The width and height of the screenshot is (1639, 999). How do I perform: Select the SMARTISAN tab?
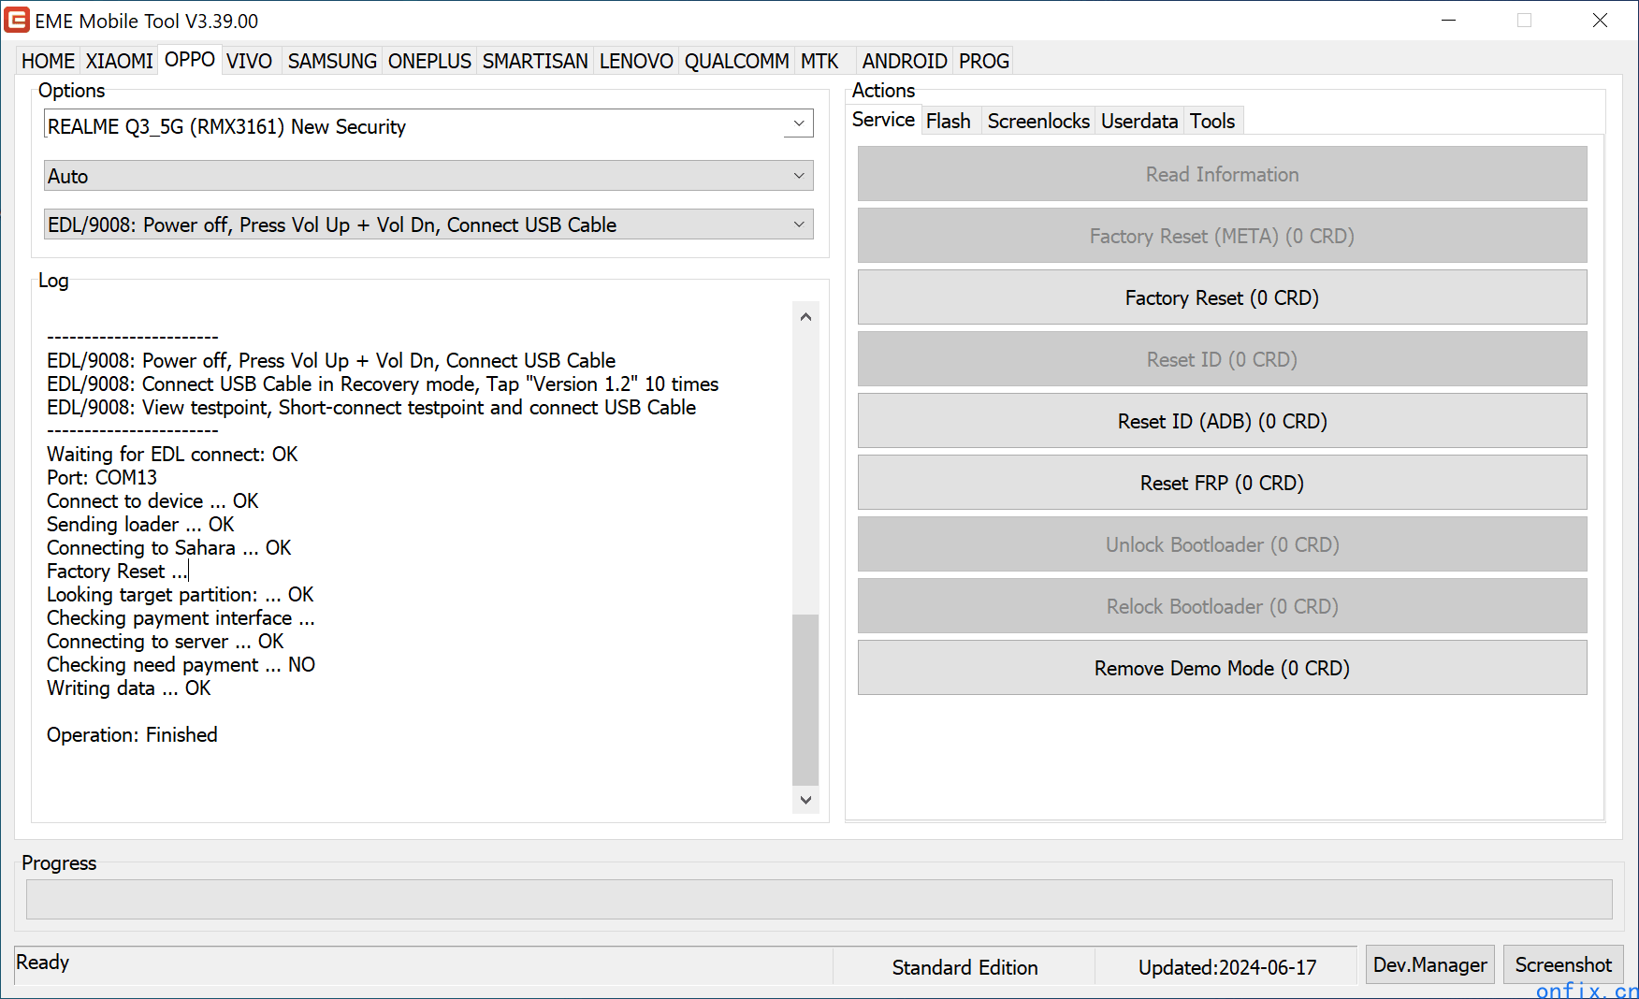[x=535, y=62]
